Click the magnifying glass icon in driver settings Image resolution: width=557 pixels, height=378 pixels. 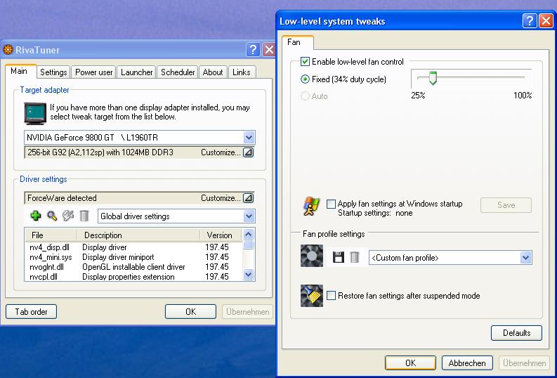52,216
